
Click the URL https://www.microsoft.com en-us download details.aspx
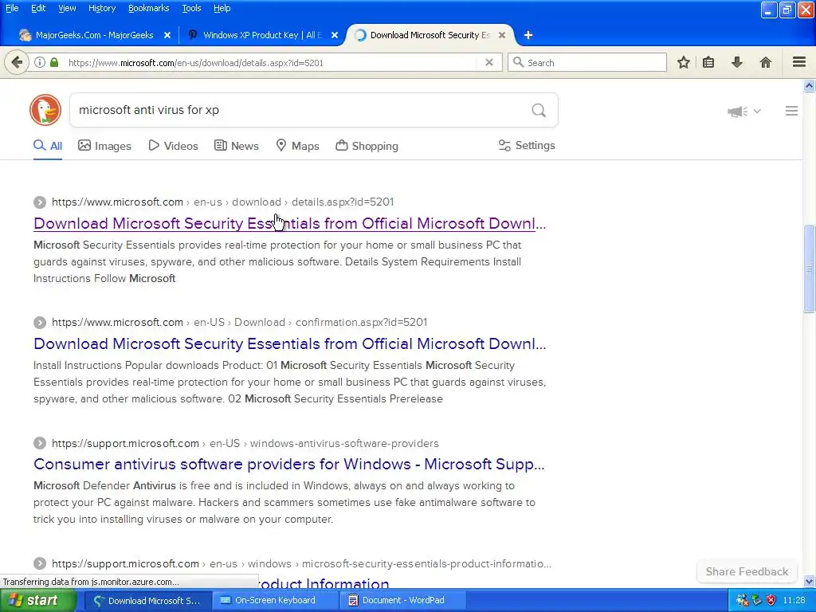point(223,202)
